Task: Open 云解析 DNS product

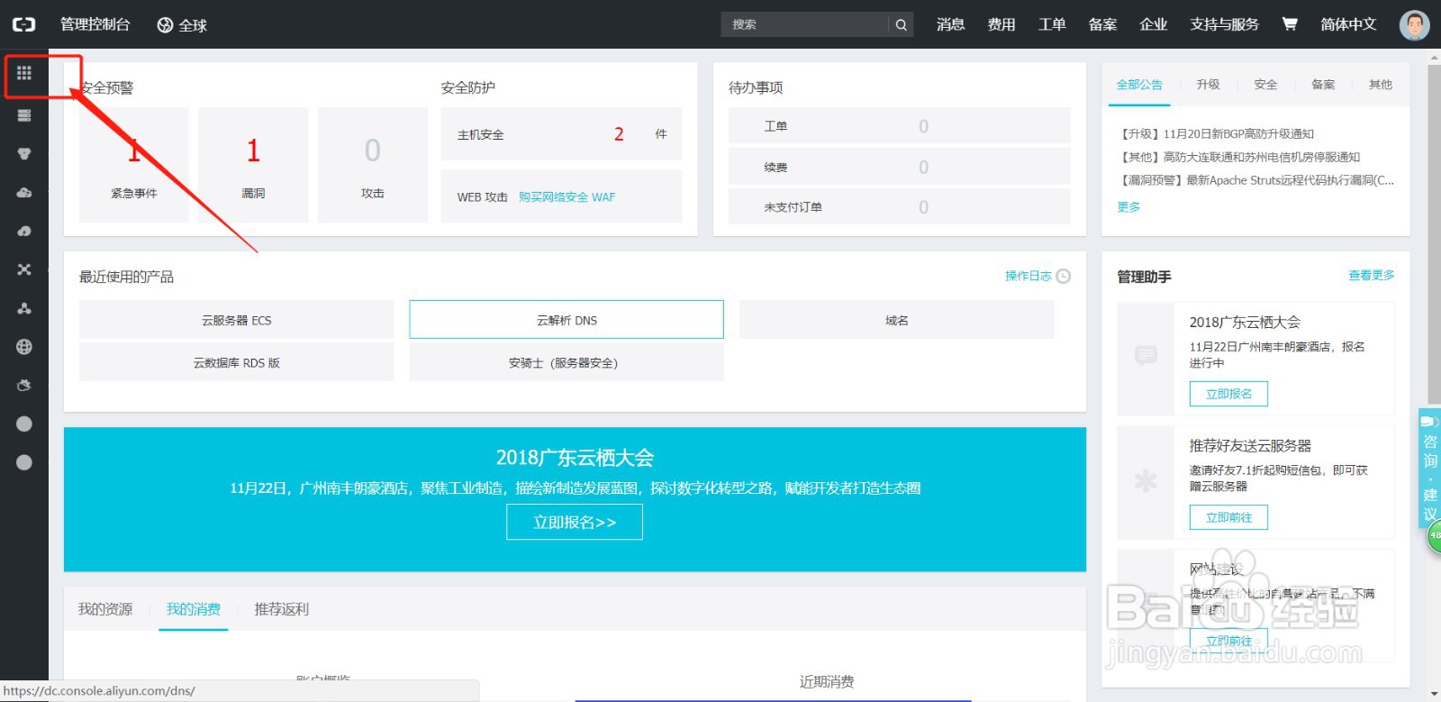Action: click(x=566, y=320)
